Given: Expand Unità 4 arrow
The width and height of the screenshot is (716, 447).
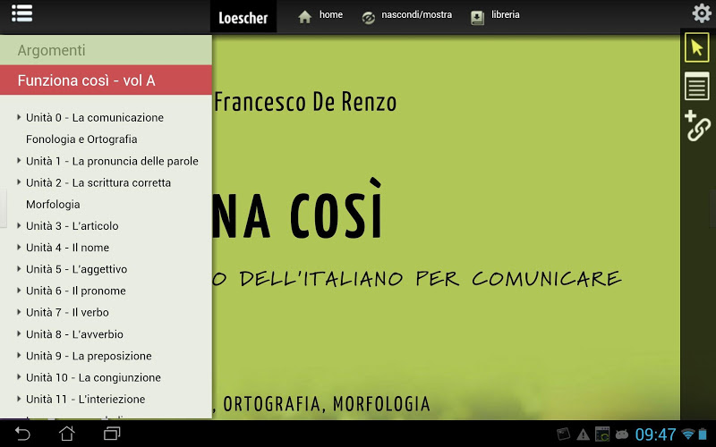Looking at the screenshot, I should point(19,248).
